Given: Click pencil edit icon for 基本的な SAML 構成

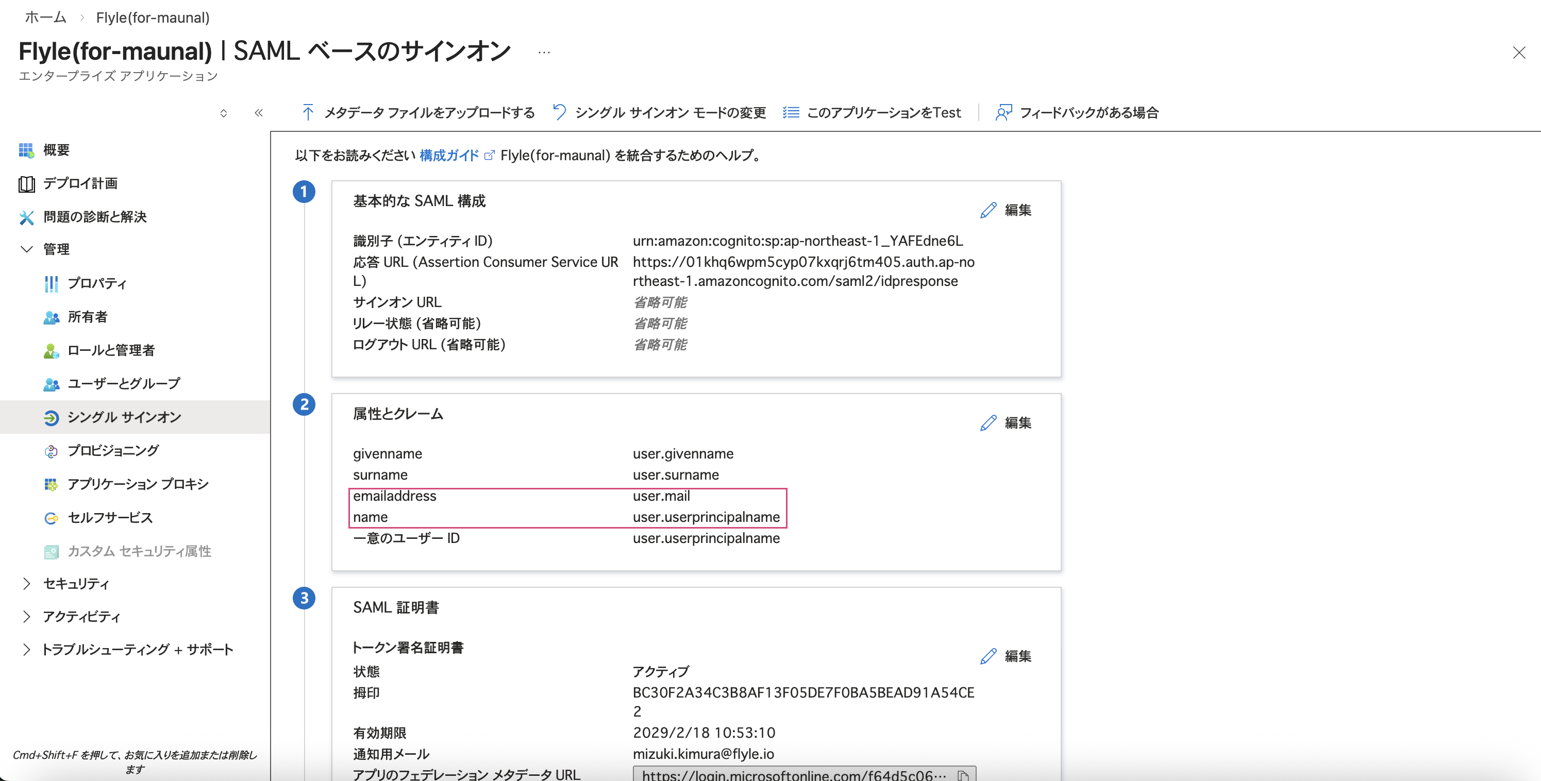Looking at the screenshot, I should (x=989, y=210).
